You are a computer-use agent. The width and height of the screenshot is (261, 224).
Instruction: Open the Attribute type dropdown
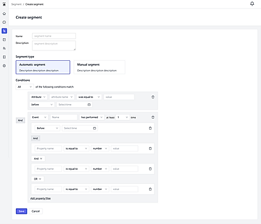coord(38,97)
